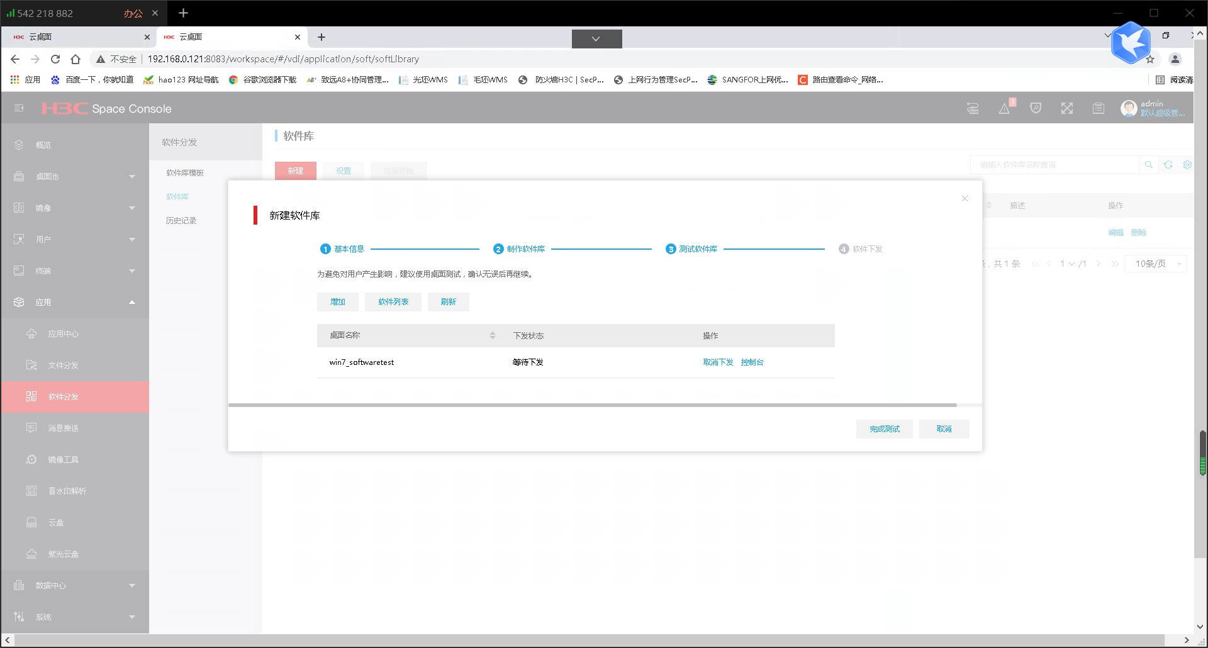Click the header switch icon beside the alarm
This screenshot has width=1208, height=648.
click(x=973, y=108)
